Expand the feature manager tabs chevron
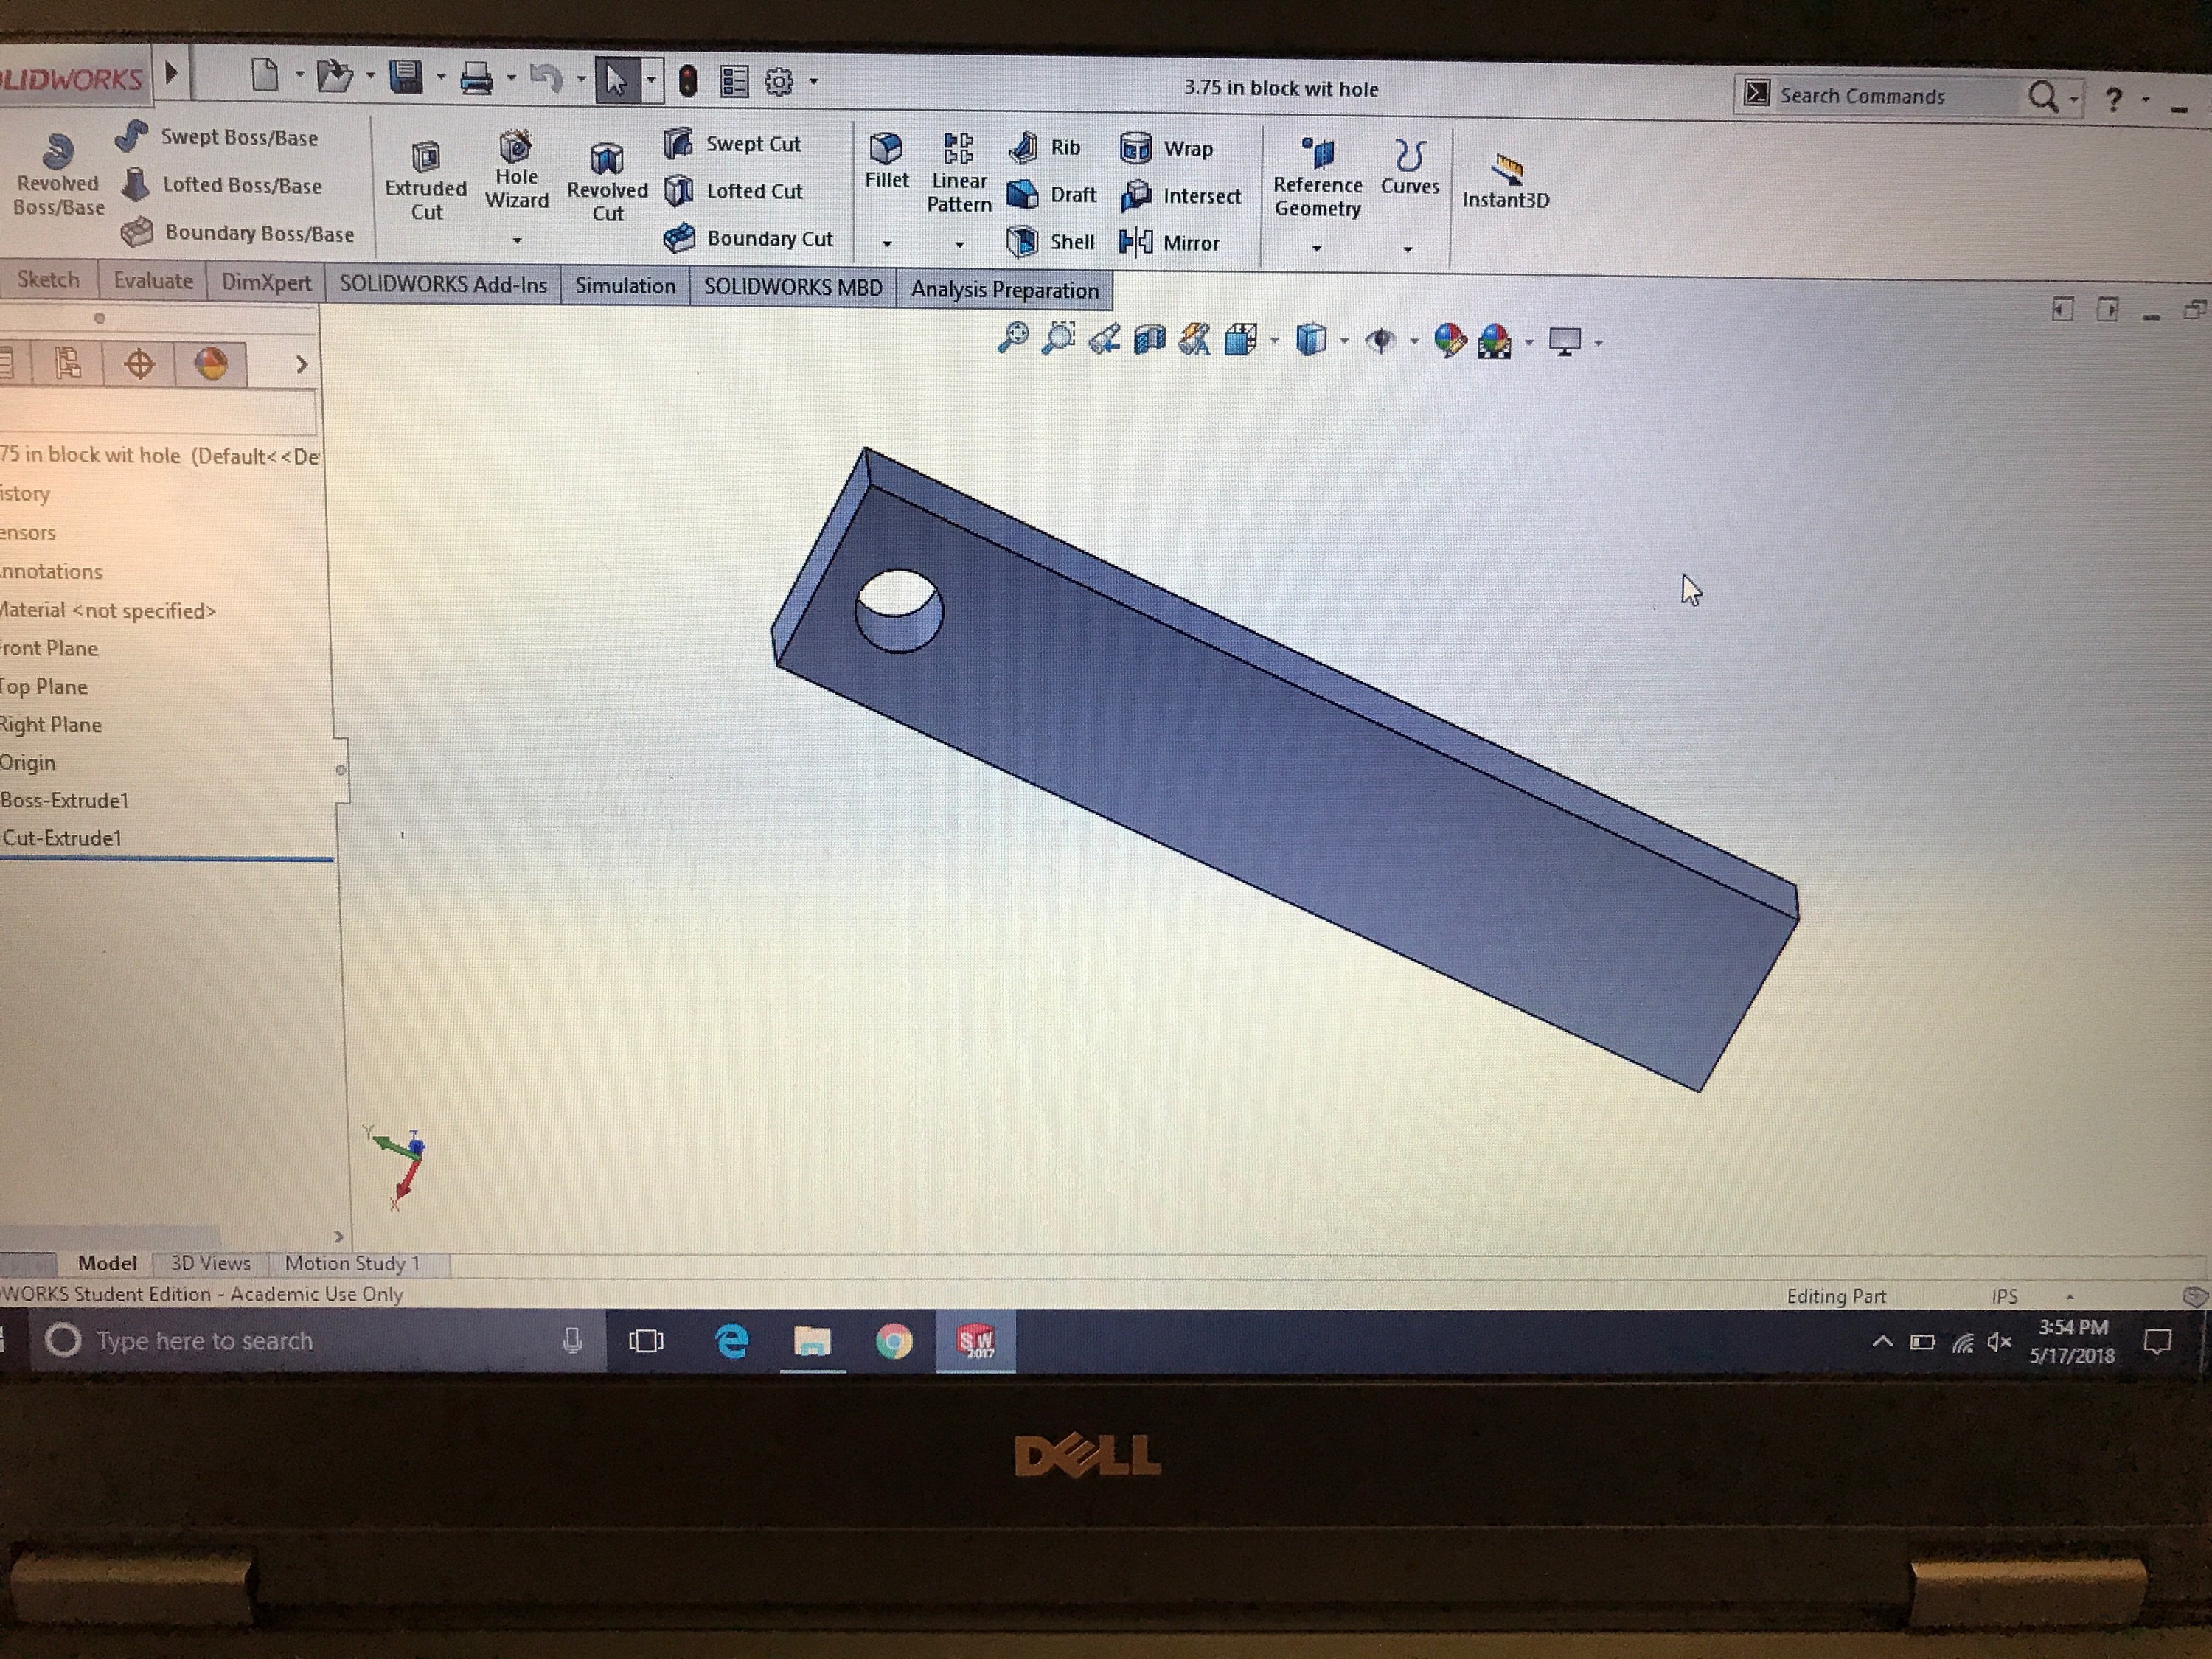This screenshot has width=2212, height=1659. click(x=301, y=365)
